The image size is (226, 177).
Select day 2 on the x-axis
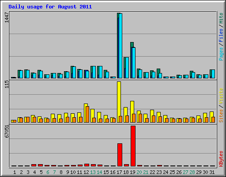21,172
